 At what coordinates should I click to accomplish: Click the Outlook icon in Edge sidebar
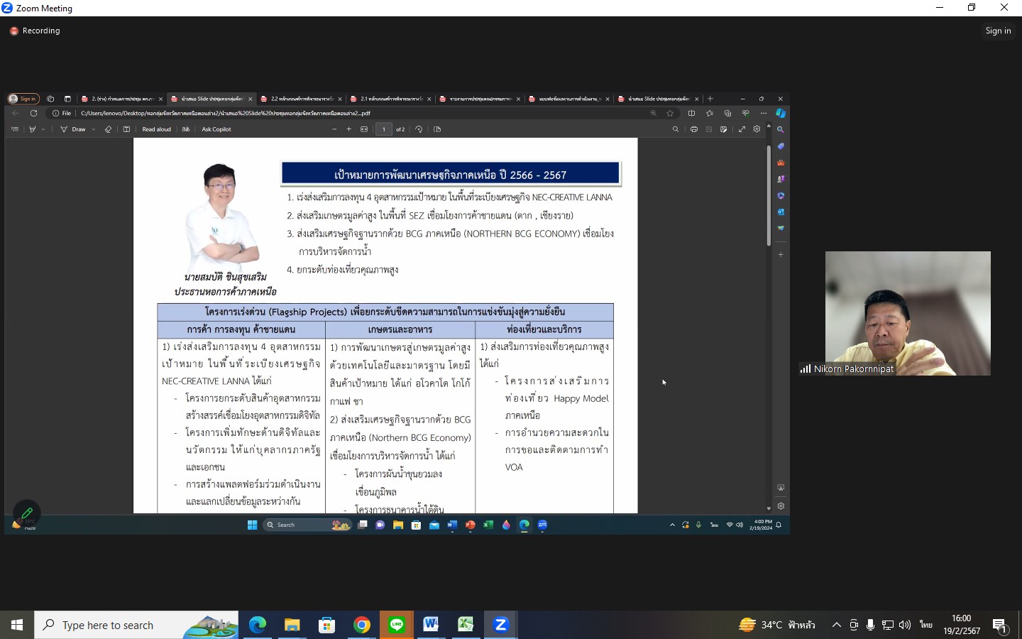click(x=780, y=212)
